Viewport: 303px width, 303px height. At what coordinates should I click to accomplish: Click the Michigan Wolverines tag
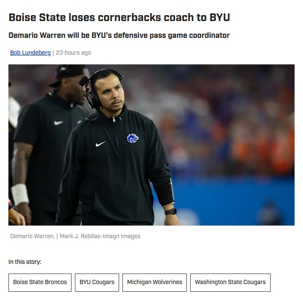coord(154,282)
